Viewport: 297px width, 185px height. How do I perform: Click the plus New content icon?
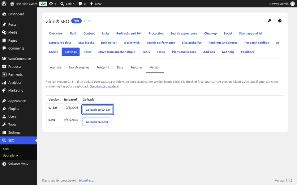92,4
